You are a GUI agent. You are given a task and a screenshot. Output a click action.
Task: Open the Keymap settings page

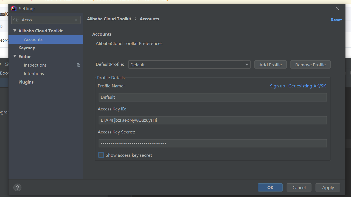27,48
